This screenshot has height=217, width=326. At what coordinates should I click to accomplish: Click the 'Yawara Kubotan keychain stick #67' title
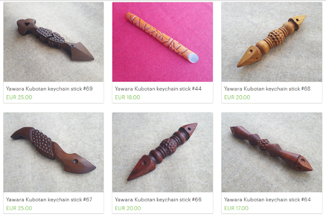49,200
